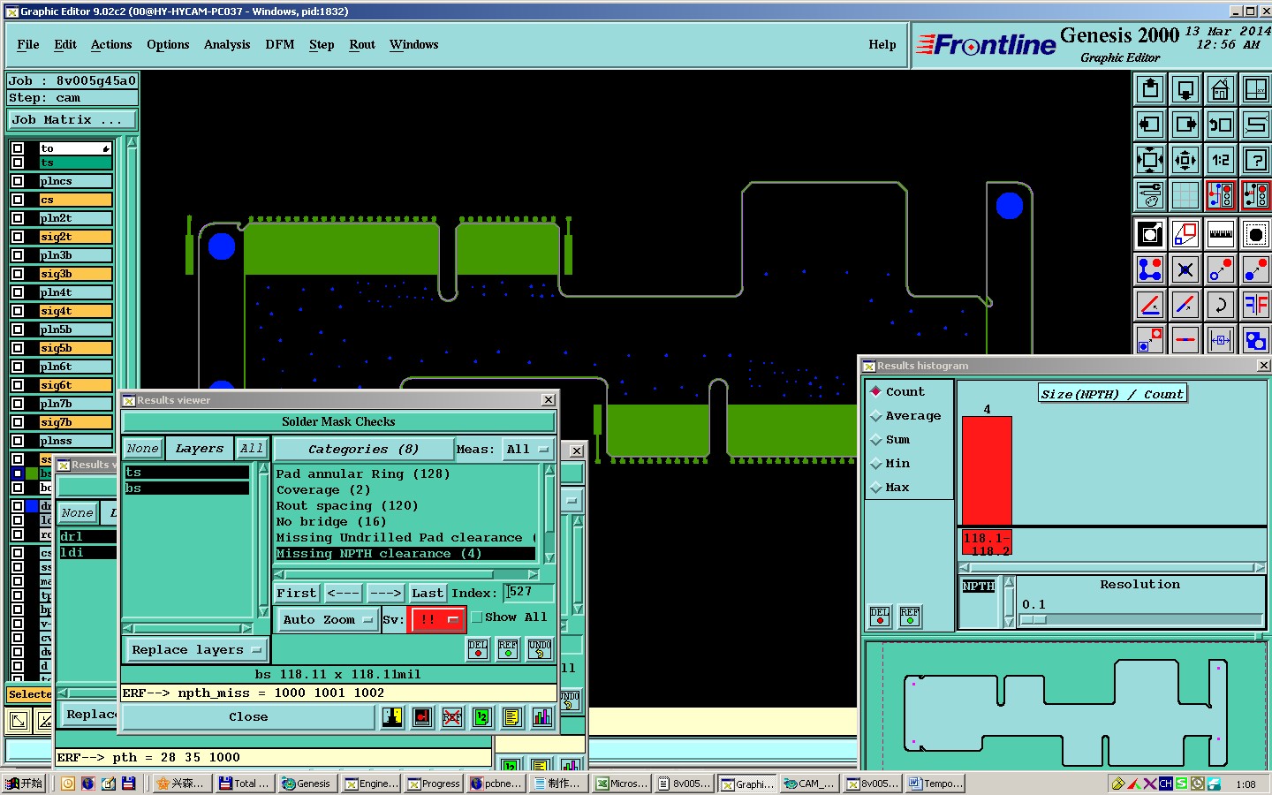The width and height of the screenshot is (1272, 795).
Task: Click the Index input field
Action: point(529,592)
